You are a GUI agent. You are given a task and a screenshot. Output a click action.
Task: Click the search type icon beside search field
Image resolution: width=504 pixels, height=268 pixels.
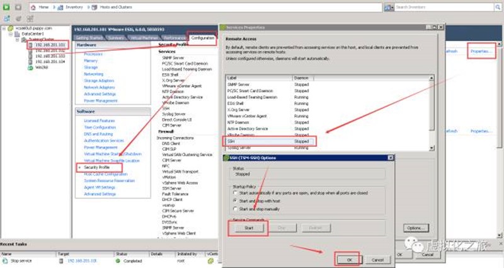pyautogui.click(x=387, y=8)
